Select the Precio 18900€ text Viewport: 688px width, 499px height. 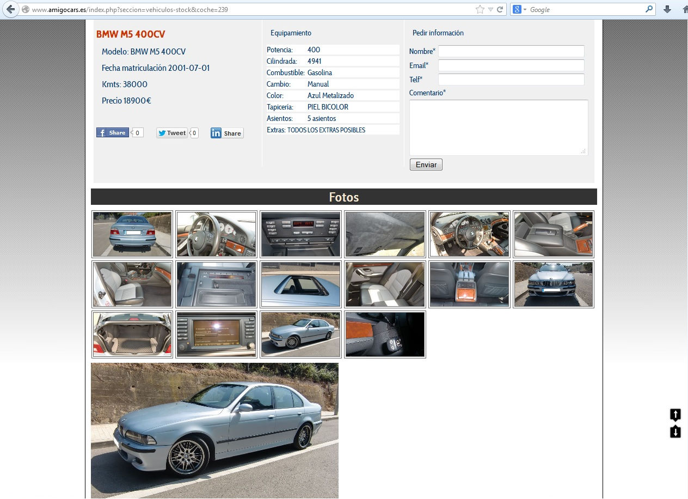126,101
